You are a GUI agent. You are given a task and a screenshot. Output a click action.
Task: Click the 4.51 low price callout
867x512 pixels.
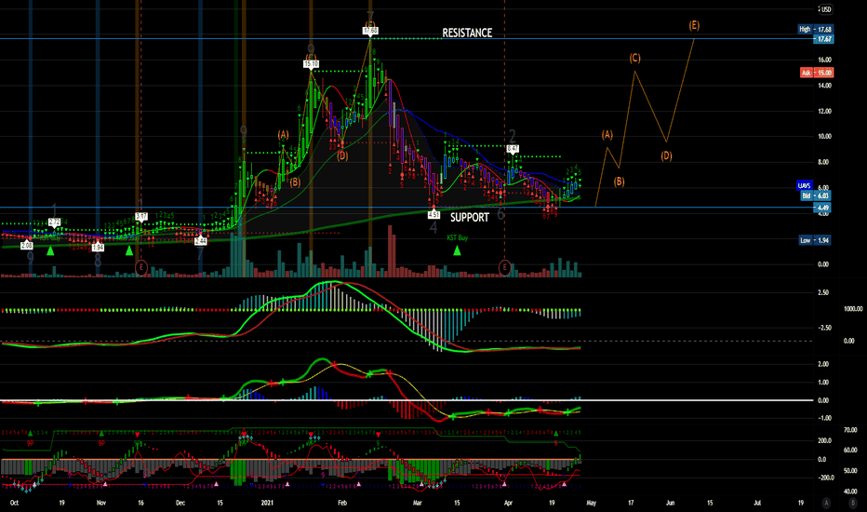coord(433,214)
